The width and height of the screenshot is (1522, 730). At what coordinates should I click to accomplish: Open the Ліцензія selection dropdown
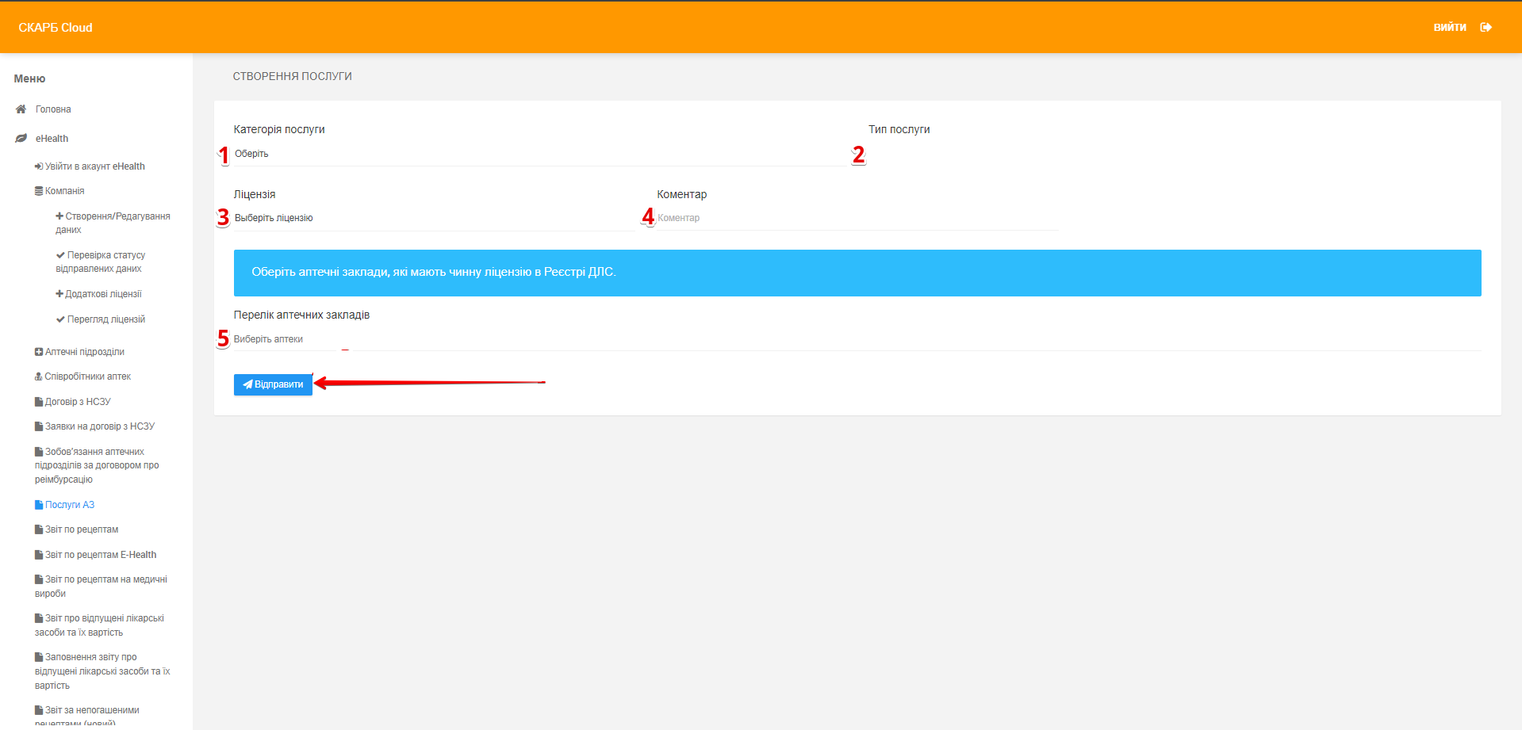click(x=432, y=218)
